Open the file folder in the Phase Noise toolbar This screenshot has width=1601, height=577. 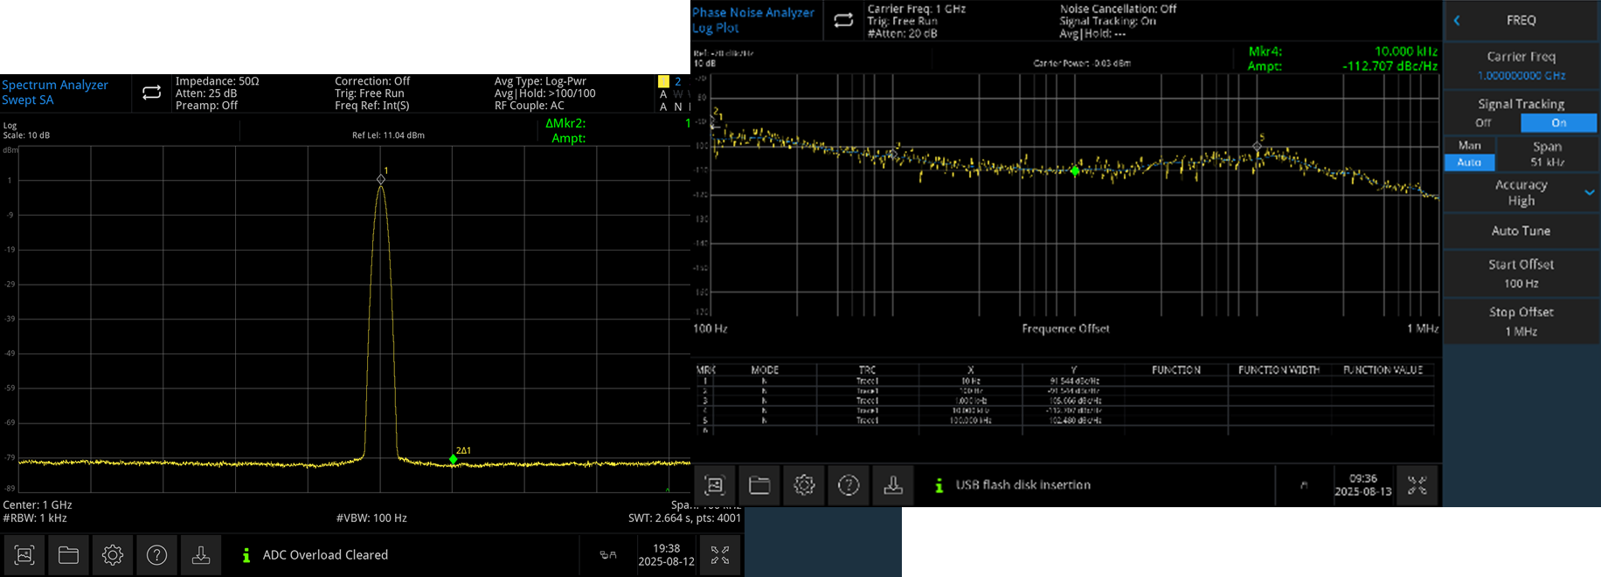point(759,485)
